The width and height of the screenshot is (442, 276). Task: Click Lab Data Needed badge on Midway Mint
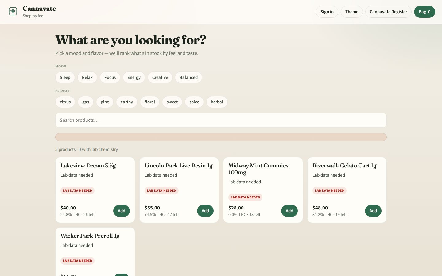245,197
